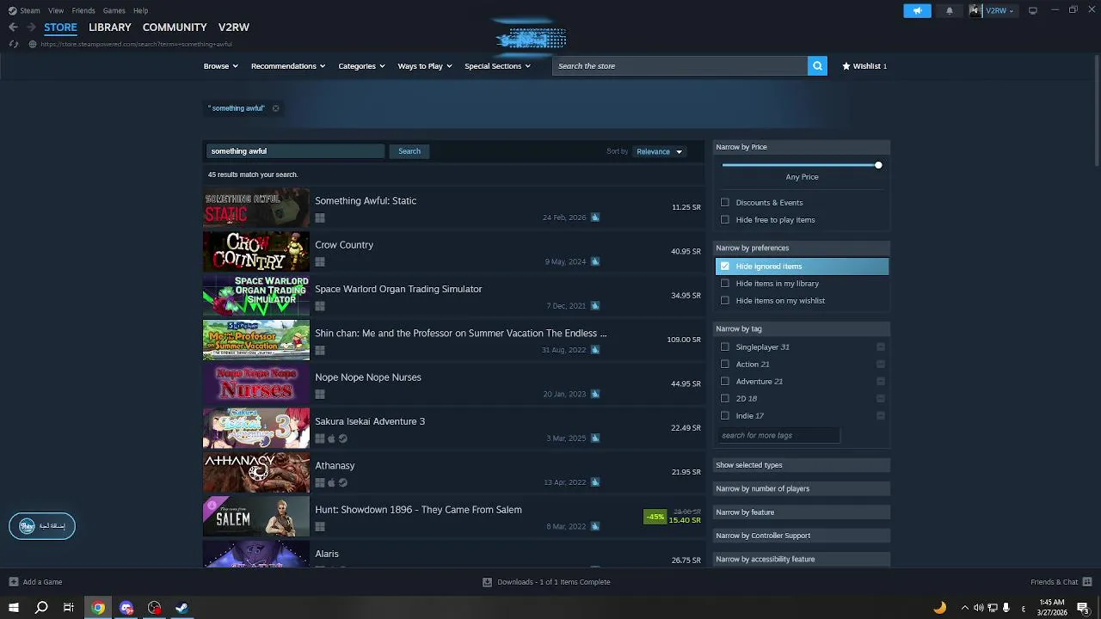Open the Sort by Relevance dropdown
This screenshot has width=1101, height=619.
point(659,151)
